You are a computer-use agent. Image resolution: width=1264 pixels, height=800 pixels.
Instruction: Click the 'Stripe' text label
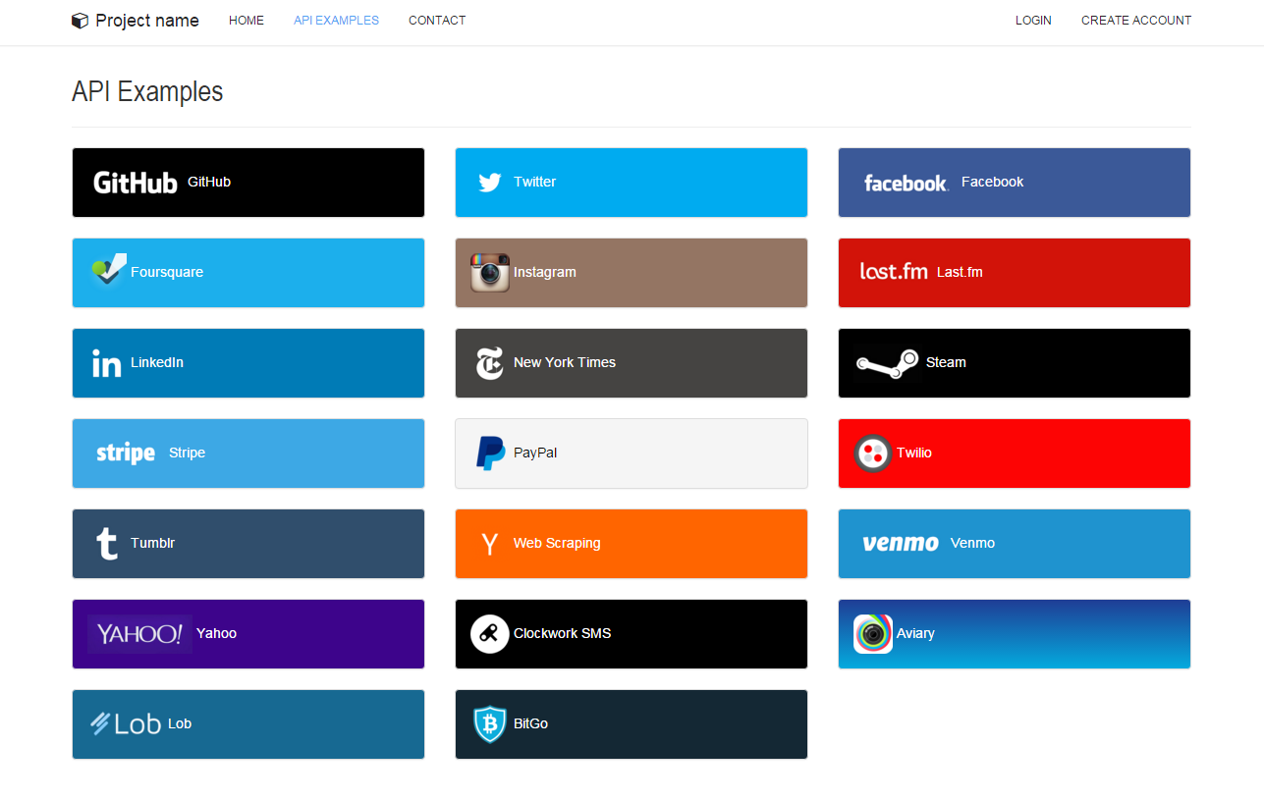click(187, 453)
